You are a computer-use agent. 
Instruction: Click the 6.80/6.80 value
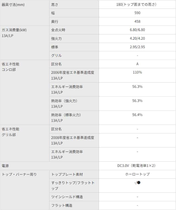(137, 30)
